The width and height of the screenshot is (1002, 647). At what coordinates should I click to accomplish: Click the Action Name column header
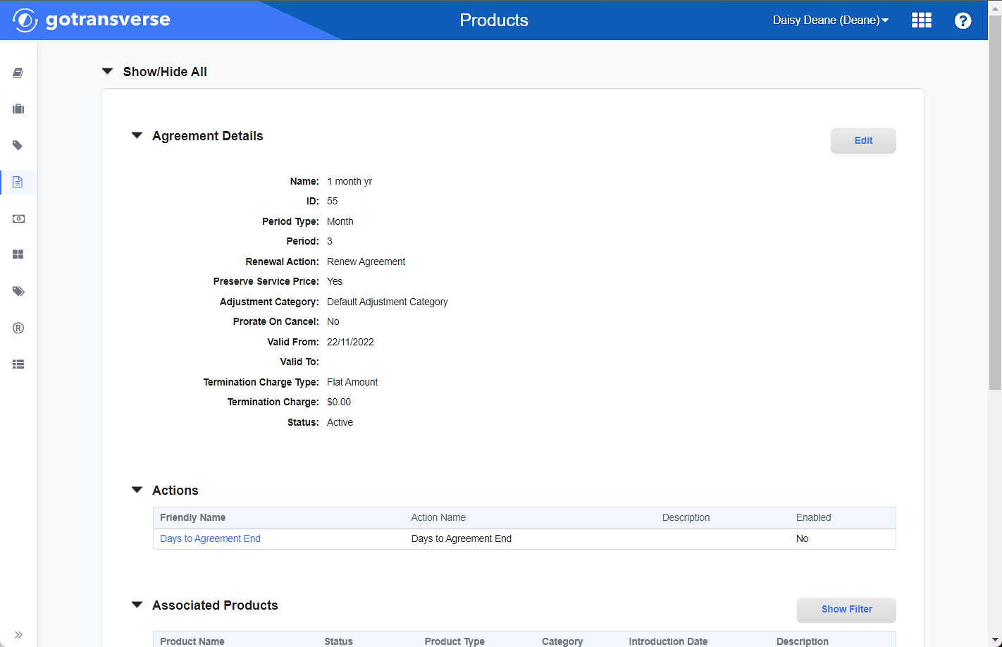coord(438,517)
